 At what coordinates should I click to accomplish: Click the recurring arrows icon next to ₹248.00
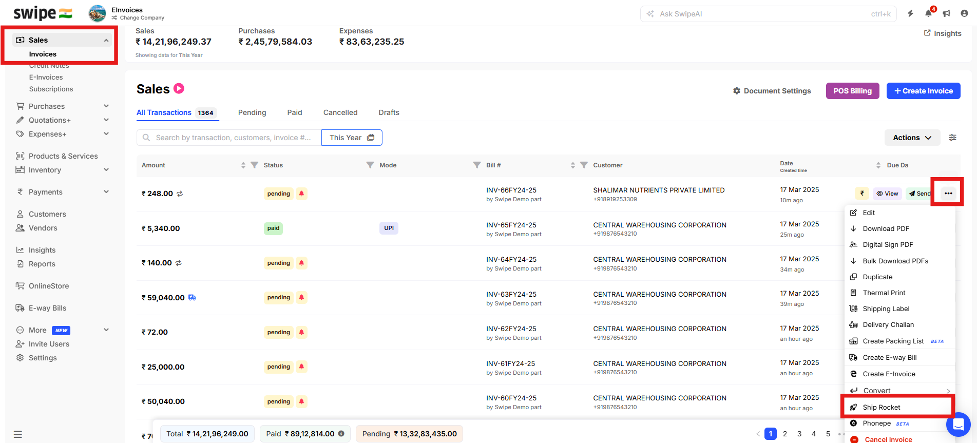tap(180, 194)
